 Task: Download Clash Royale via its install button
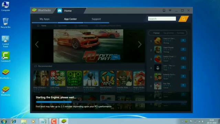[183, 49]
